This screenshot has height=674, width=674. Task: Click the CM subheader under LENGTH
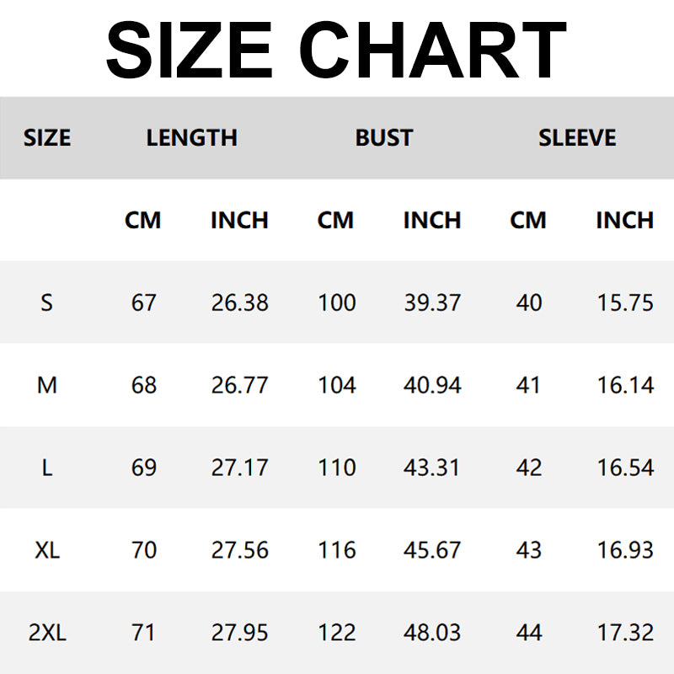pos(143,220)
